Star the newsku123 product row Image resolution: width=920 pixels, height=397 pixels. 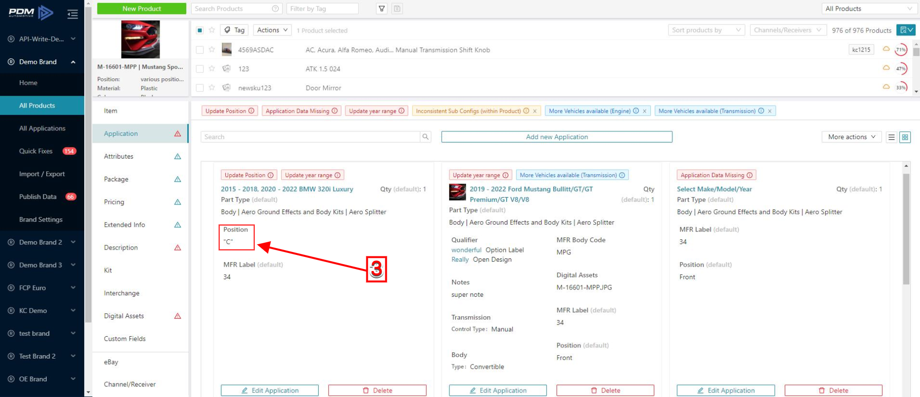coord(212,88)
